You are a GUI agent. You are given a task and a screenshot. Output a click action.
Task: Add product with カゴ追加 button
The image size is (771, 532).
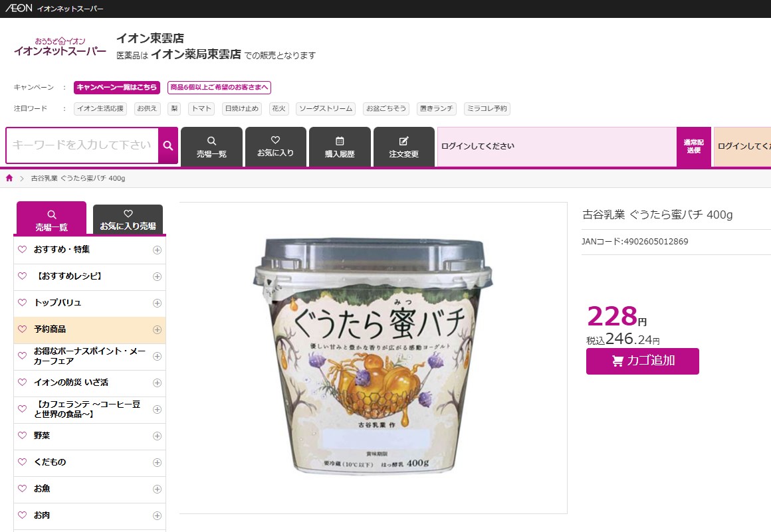[x=642, y=361]
